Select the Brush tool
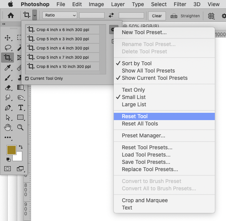This screenshot has width=226, height=221. pyautogui.click(x=8, y=78)
